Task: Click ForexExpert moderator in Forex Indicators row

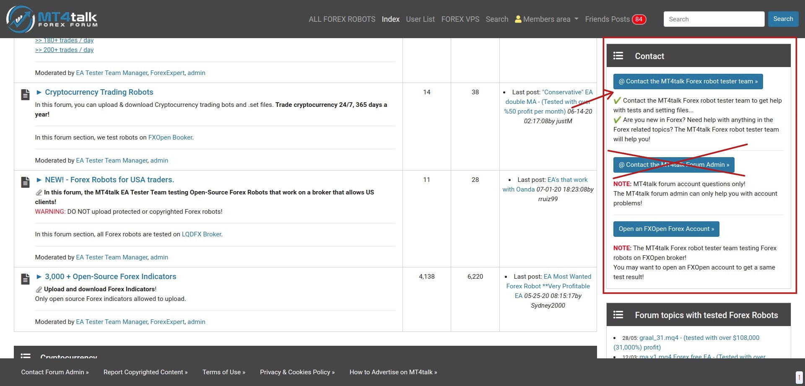Action: point(167,322)
